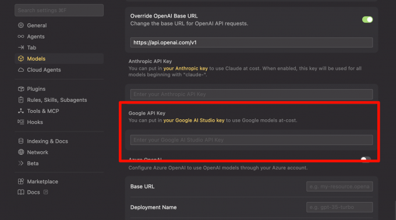
Task: Click the Tools & MCP icon
Action: tap(21, 111)
